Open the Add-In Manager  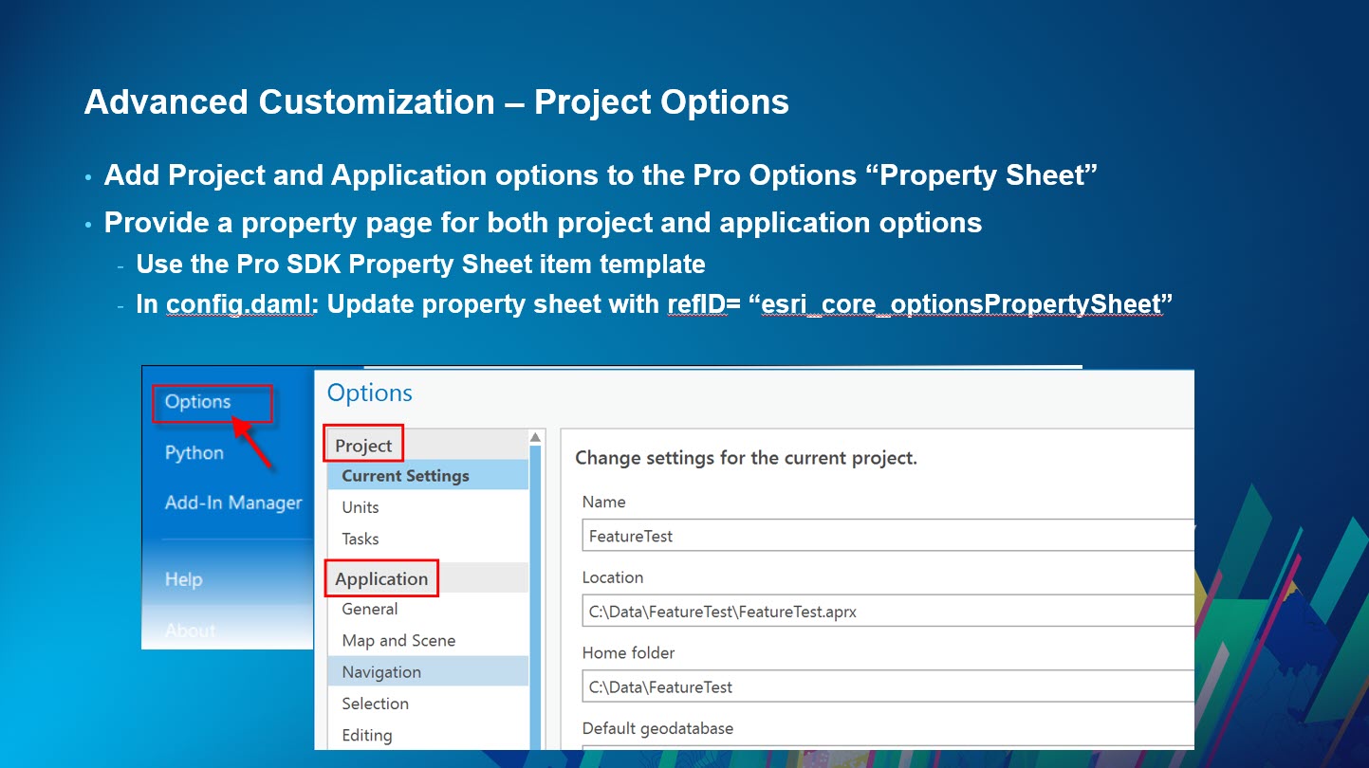(232, 503)
